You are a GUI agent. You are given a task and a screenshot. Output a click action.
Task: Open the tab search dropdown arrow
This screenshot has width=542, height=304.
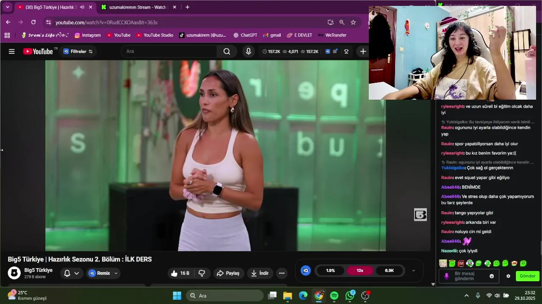(7, 7)
